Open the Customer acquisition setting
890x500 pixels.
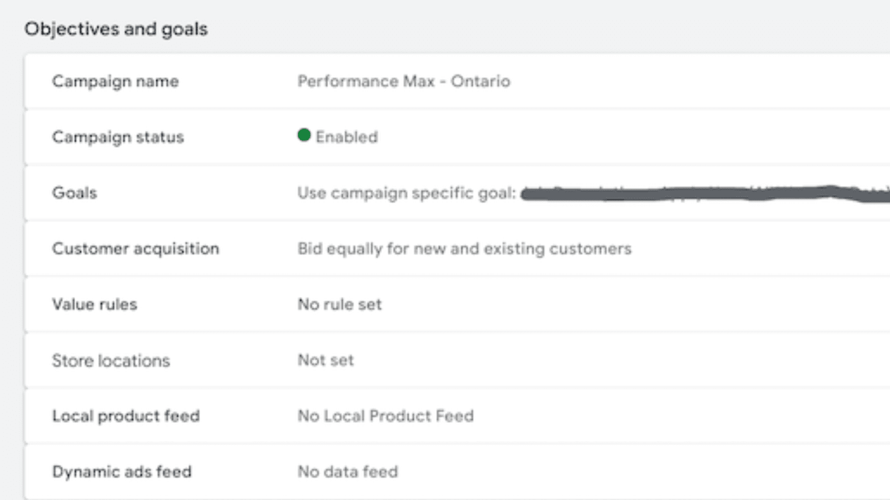tap(135, 248)
